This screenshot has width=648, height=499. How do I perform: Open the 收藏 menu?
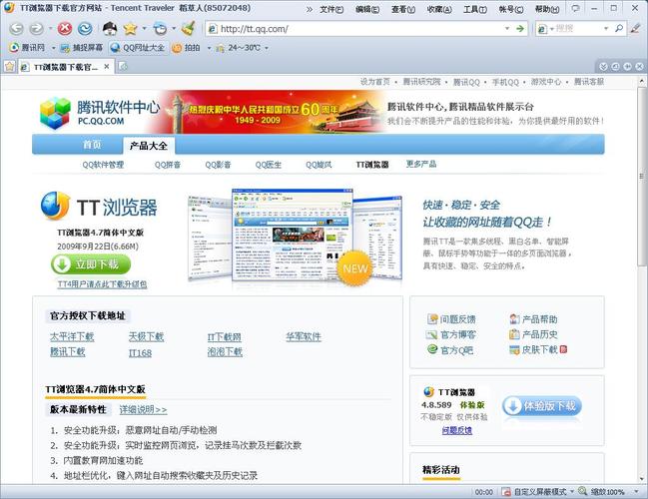click(x=439, y=9)
